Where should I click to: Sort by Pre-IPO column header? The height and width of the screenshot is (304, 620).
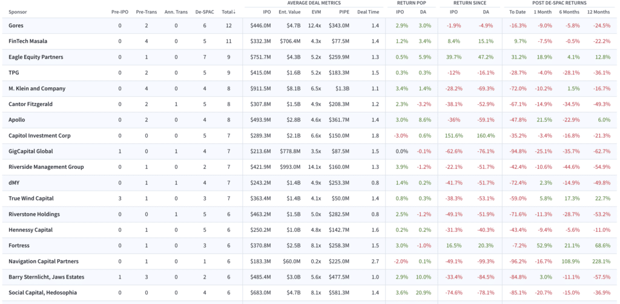(120, 12)
